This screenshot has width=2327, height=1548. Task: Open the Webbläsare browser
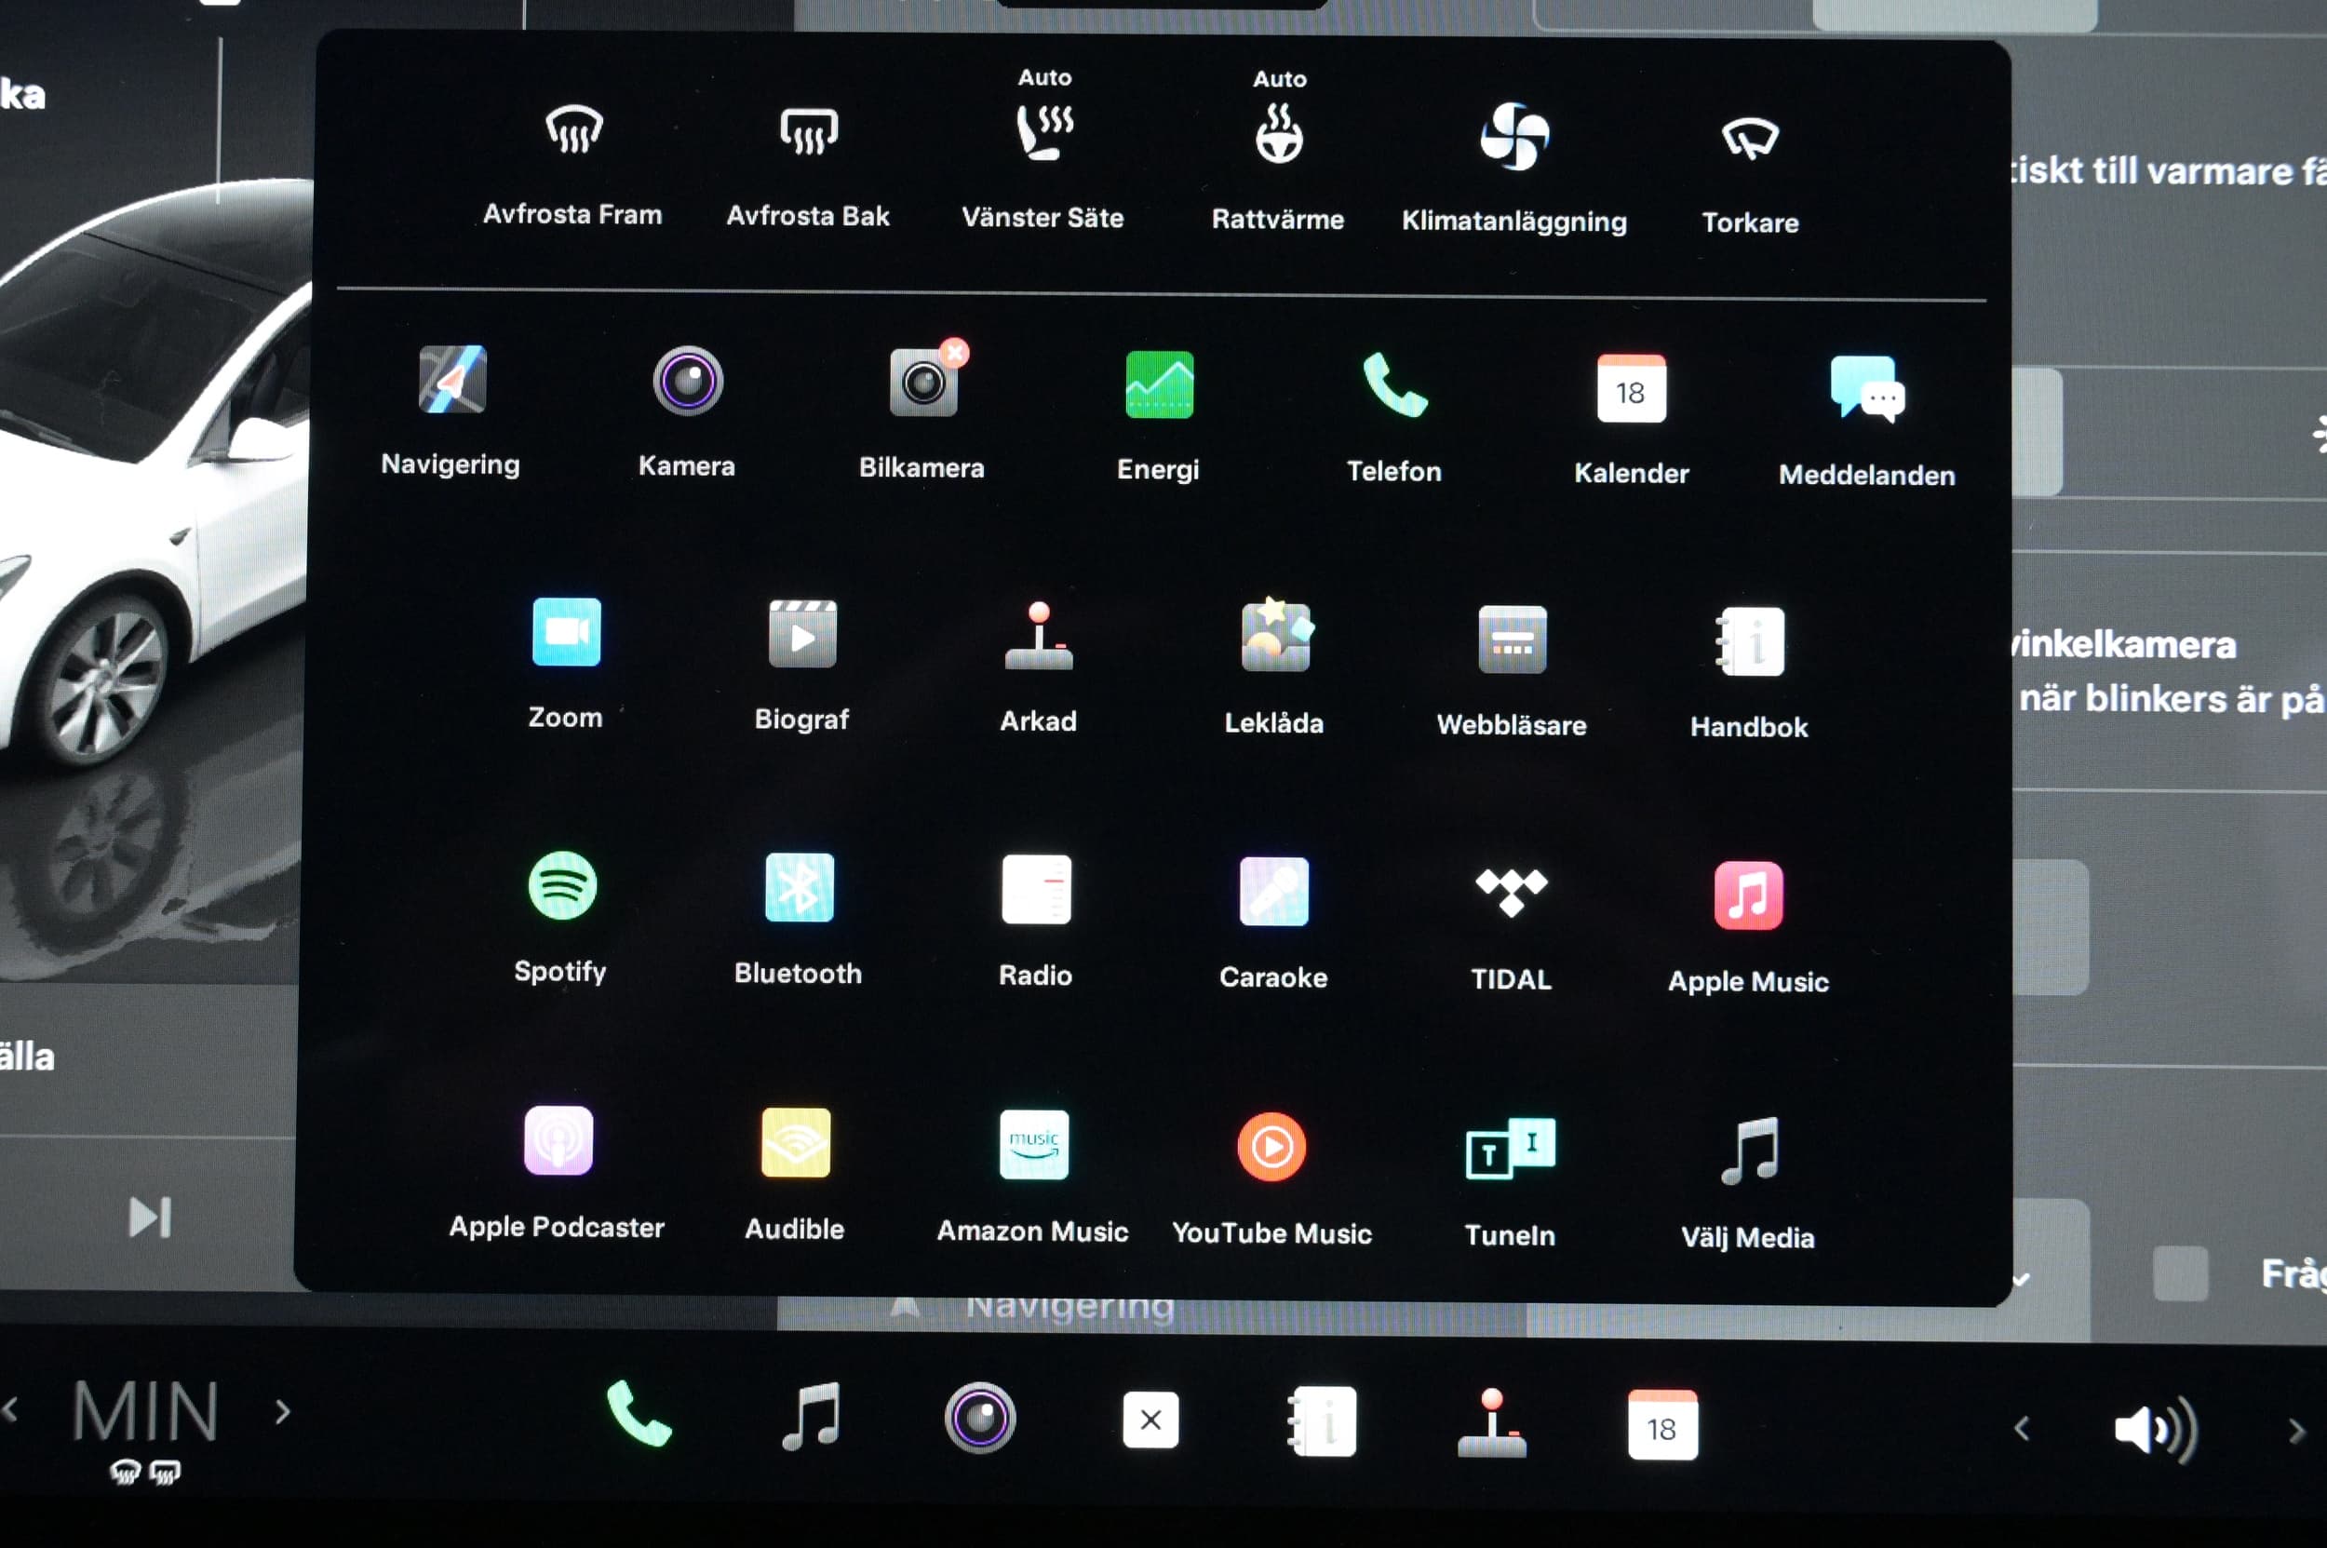(1513, 671)
